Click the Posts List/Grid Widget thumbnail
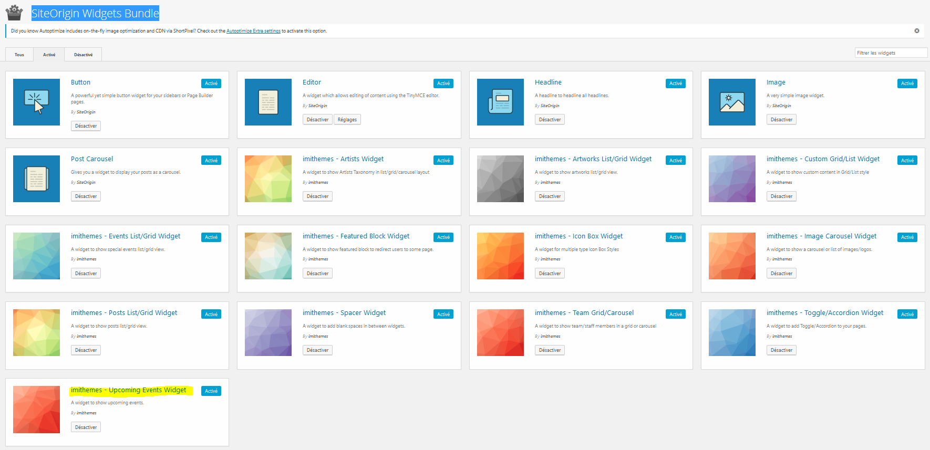This screenshot has height=450, width=930. click(36, 332)
